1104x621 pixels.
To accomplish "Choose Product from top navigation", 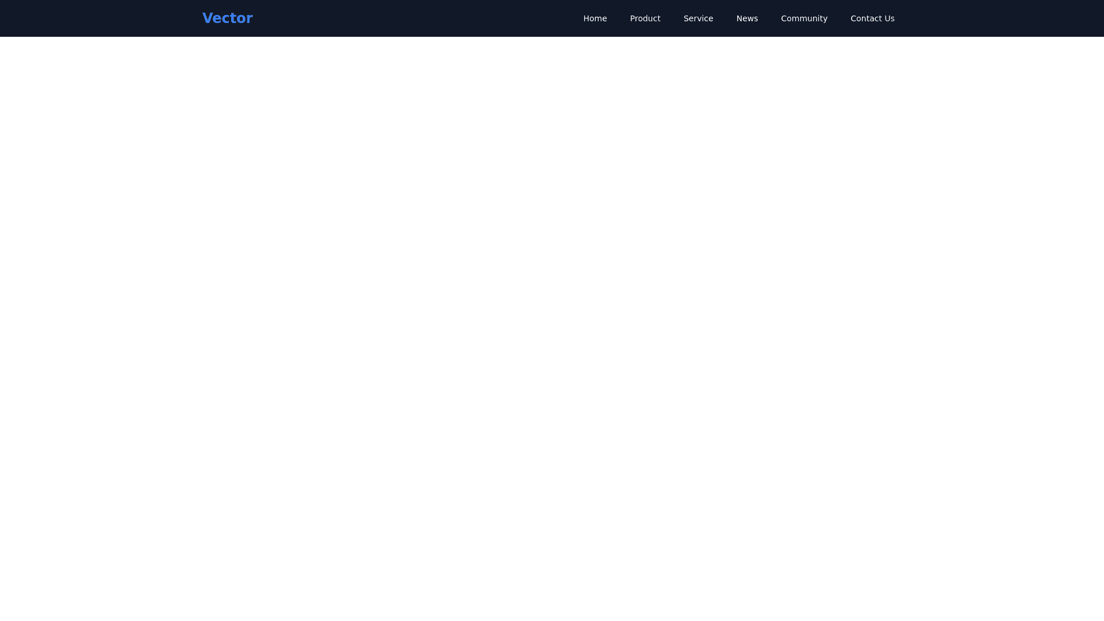I will 645,18.
